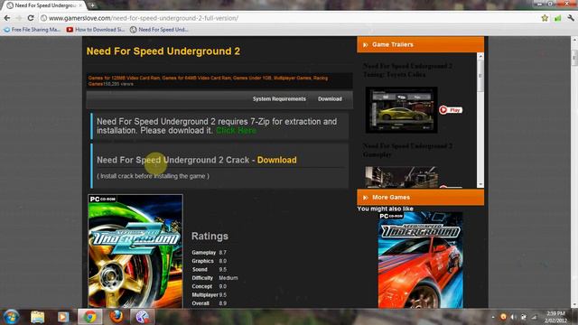
Task: Open the Need For Speed Und... bookmark
Action: [159, 30]
